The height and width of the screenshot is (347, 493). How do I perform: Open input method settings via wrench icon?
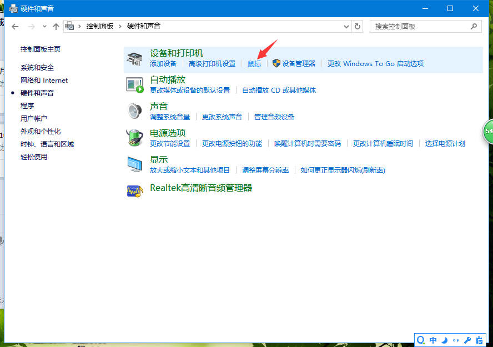click(467, 340)
